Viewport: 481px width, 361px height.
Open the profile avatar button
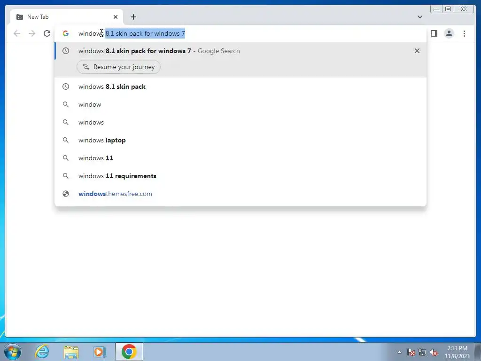click(x=449, y=33)
